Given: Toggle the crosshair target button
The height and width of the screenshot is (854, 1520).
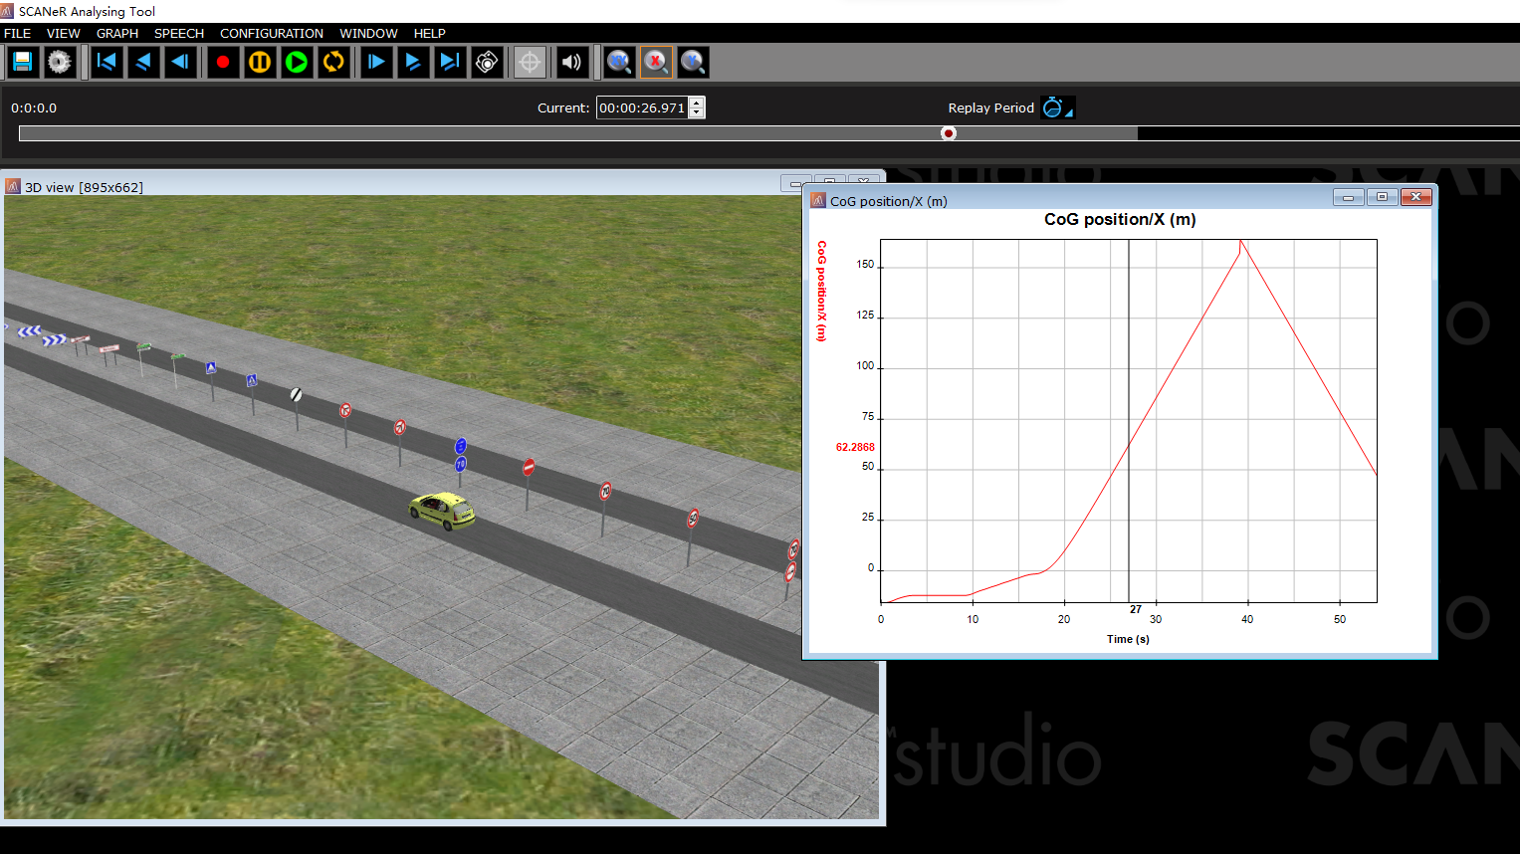Looking at the screenshot, I should (530, 62).
